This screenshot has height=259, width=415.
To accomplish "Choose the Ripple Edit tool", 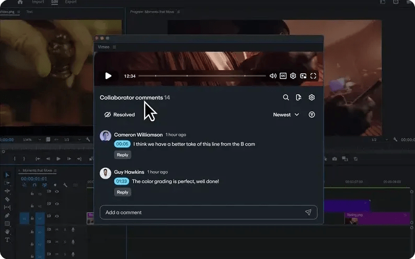I will pos(7,191).
